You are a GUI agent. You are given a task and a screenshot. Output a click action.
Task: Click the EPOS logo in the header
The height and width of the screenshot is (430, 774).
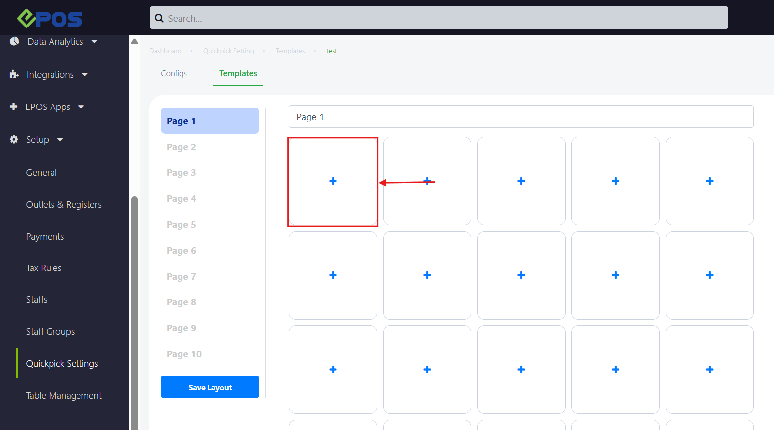tap(50, 19)
